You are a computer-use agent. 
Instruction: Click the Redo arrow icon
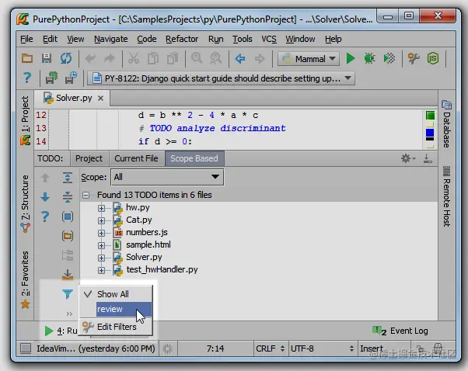[110, 58]
